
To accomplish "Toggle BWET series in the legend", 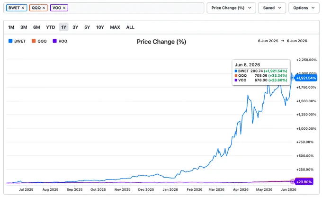I will coord(17,41).
